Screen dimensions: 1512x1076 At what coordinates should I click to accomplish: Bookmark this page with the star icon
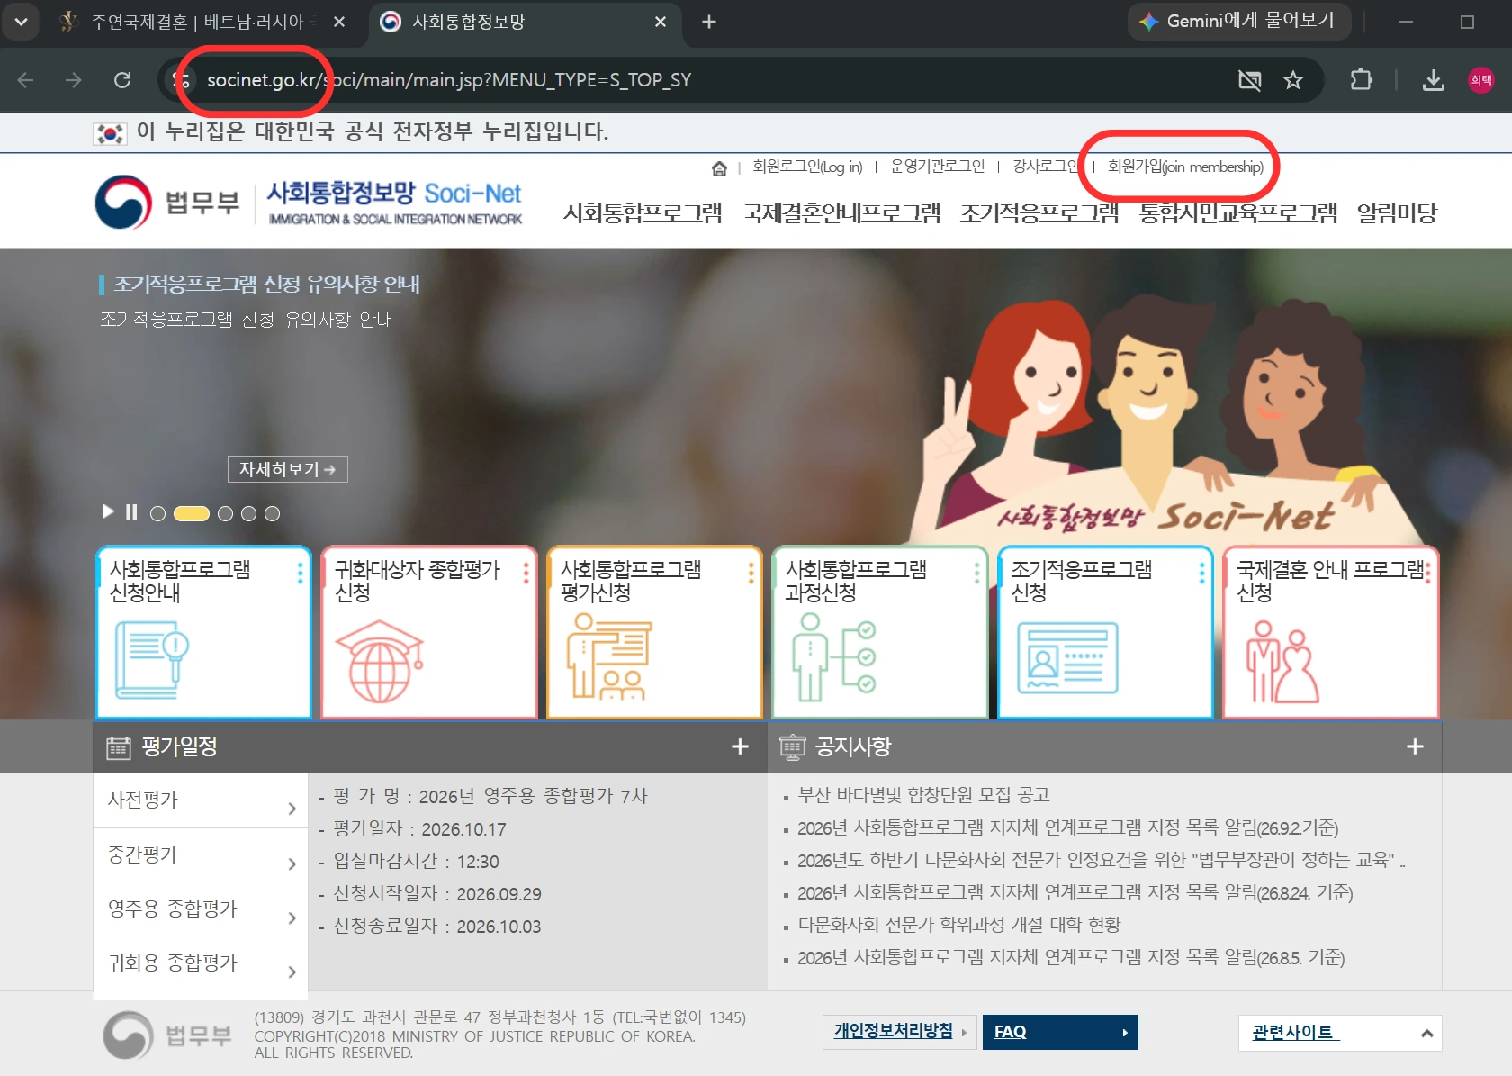[1293, 80]
